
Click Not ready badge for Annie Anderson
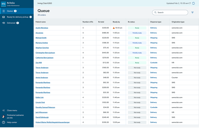coord(137,78)
